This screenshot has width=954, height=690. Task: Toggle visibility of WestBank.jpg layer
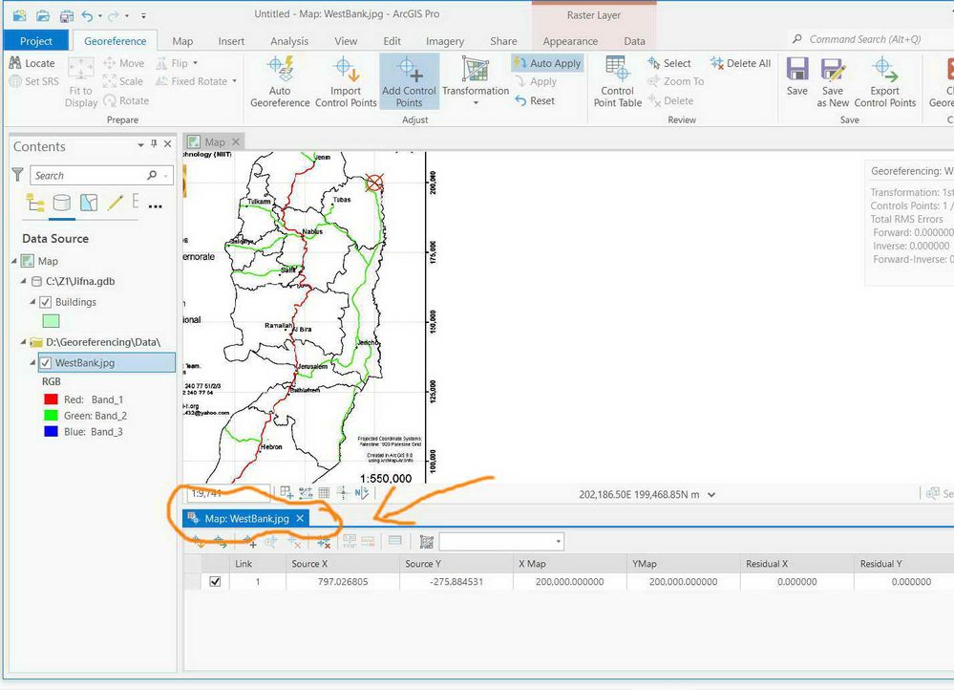[x=45, y=363]
